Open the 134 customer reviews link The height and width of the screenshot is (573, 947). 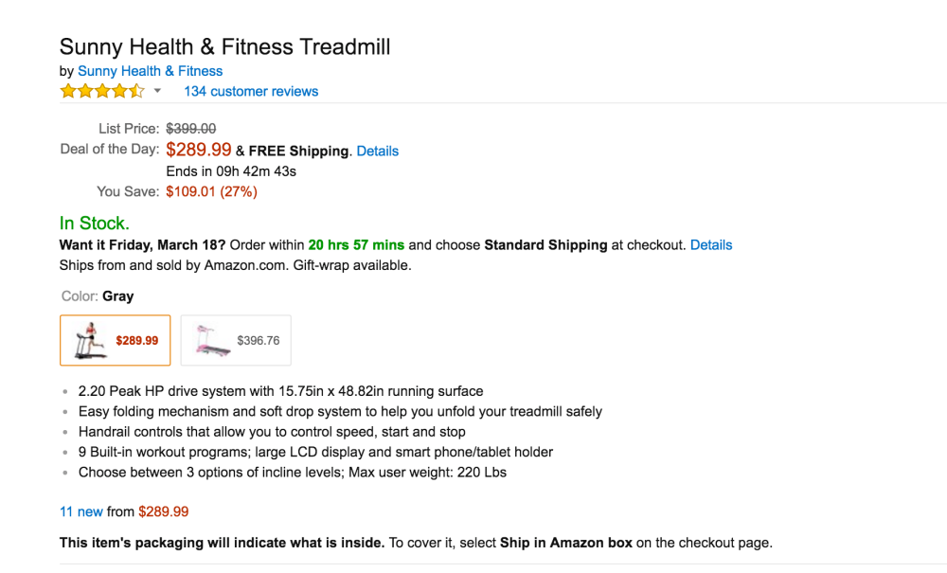pyautogui.click(x=251, y=92)
